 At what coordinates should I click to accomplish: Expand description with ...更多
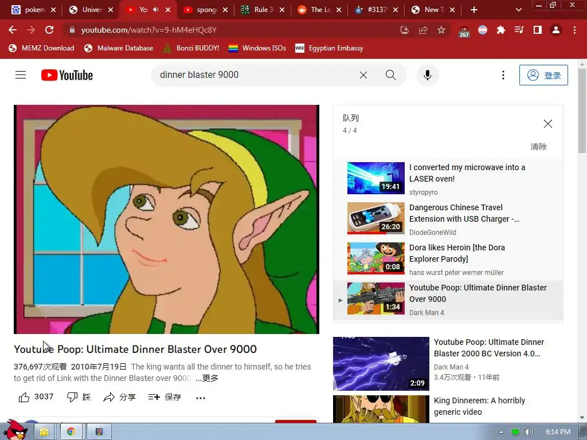tap(207, 378)
